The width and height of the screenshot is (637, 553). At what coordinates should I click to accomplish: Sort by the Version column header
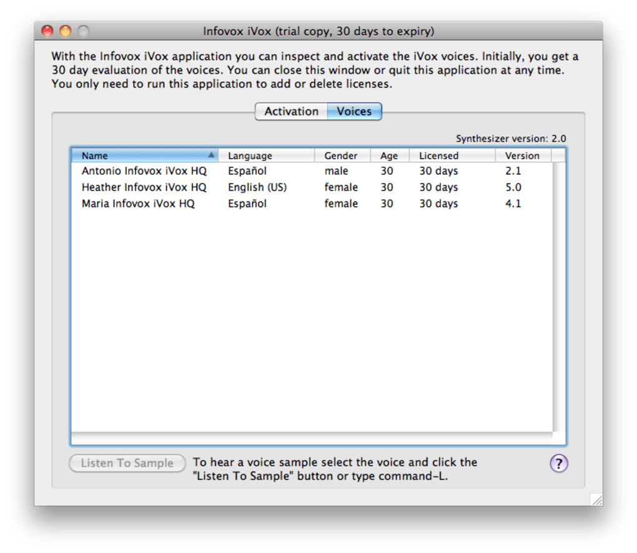523,155
